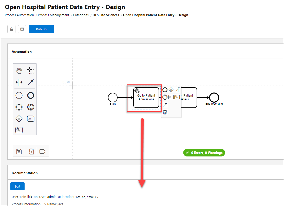Select the Hand tool in the palette
The image size is (284, 206).
point(19,70)
